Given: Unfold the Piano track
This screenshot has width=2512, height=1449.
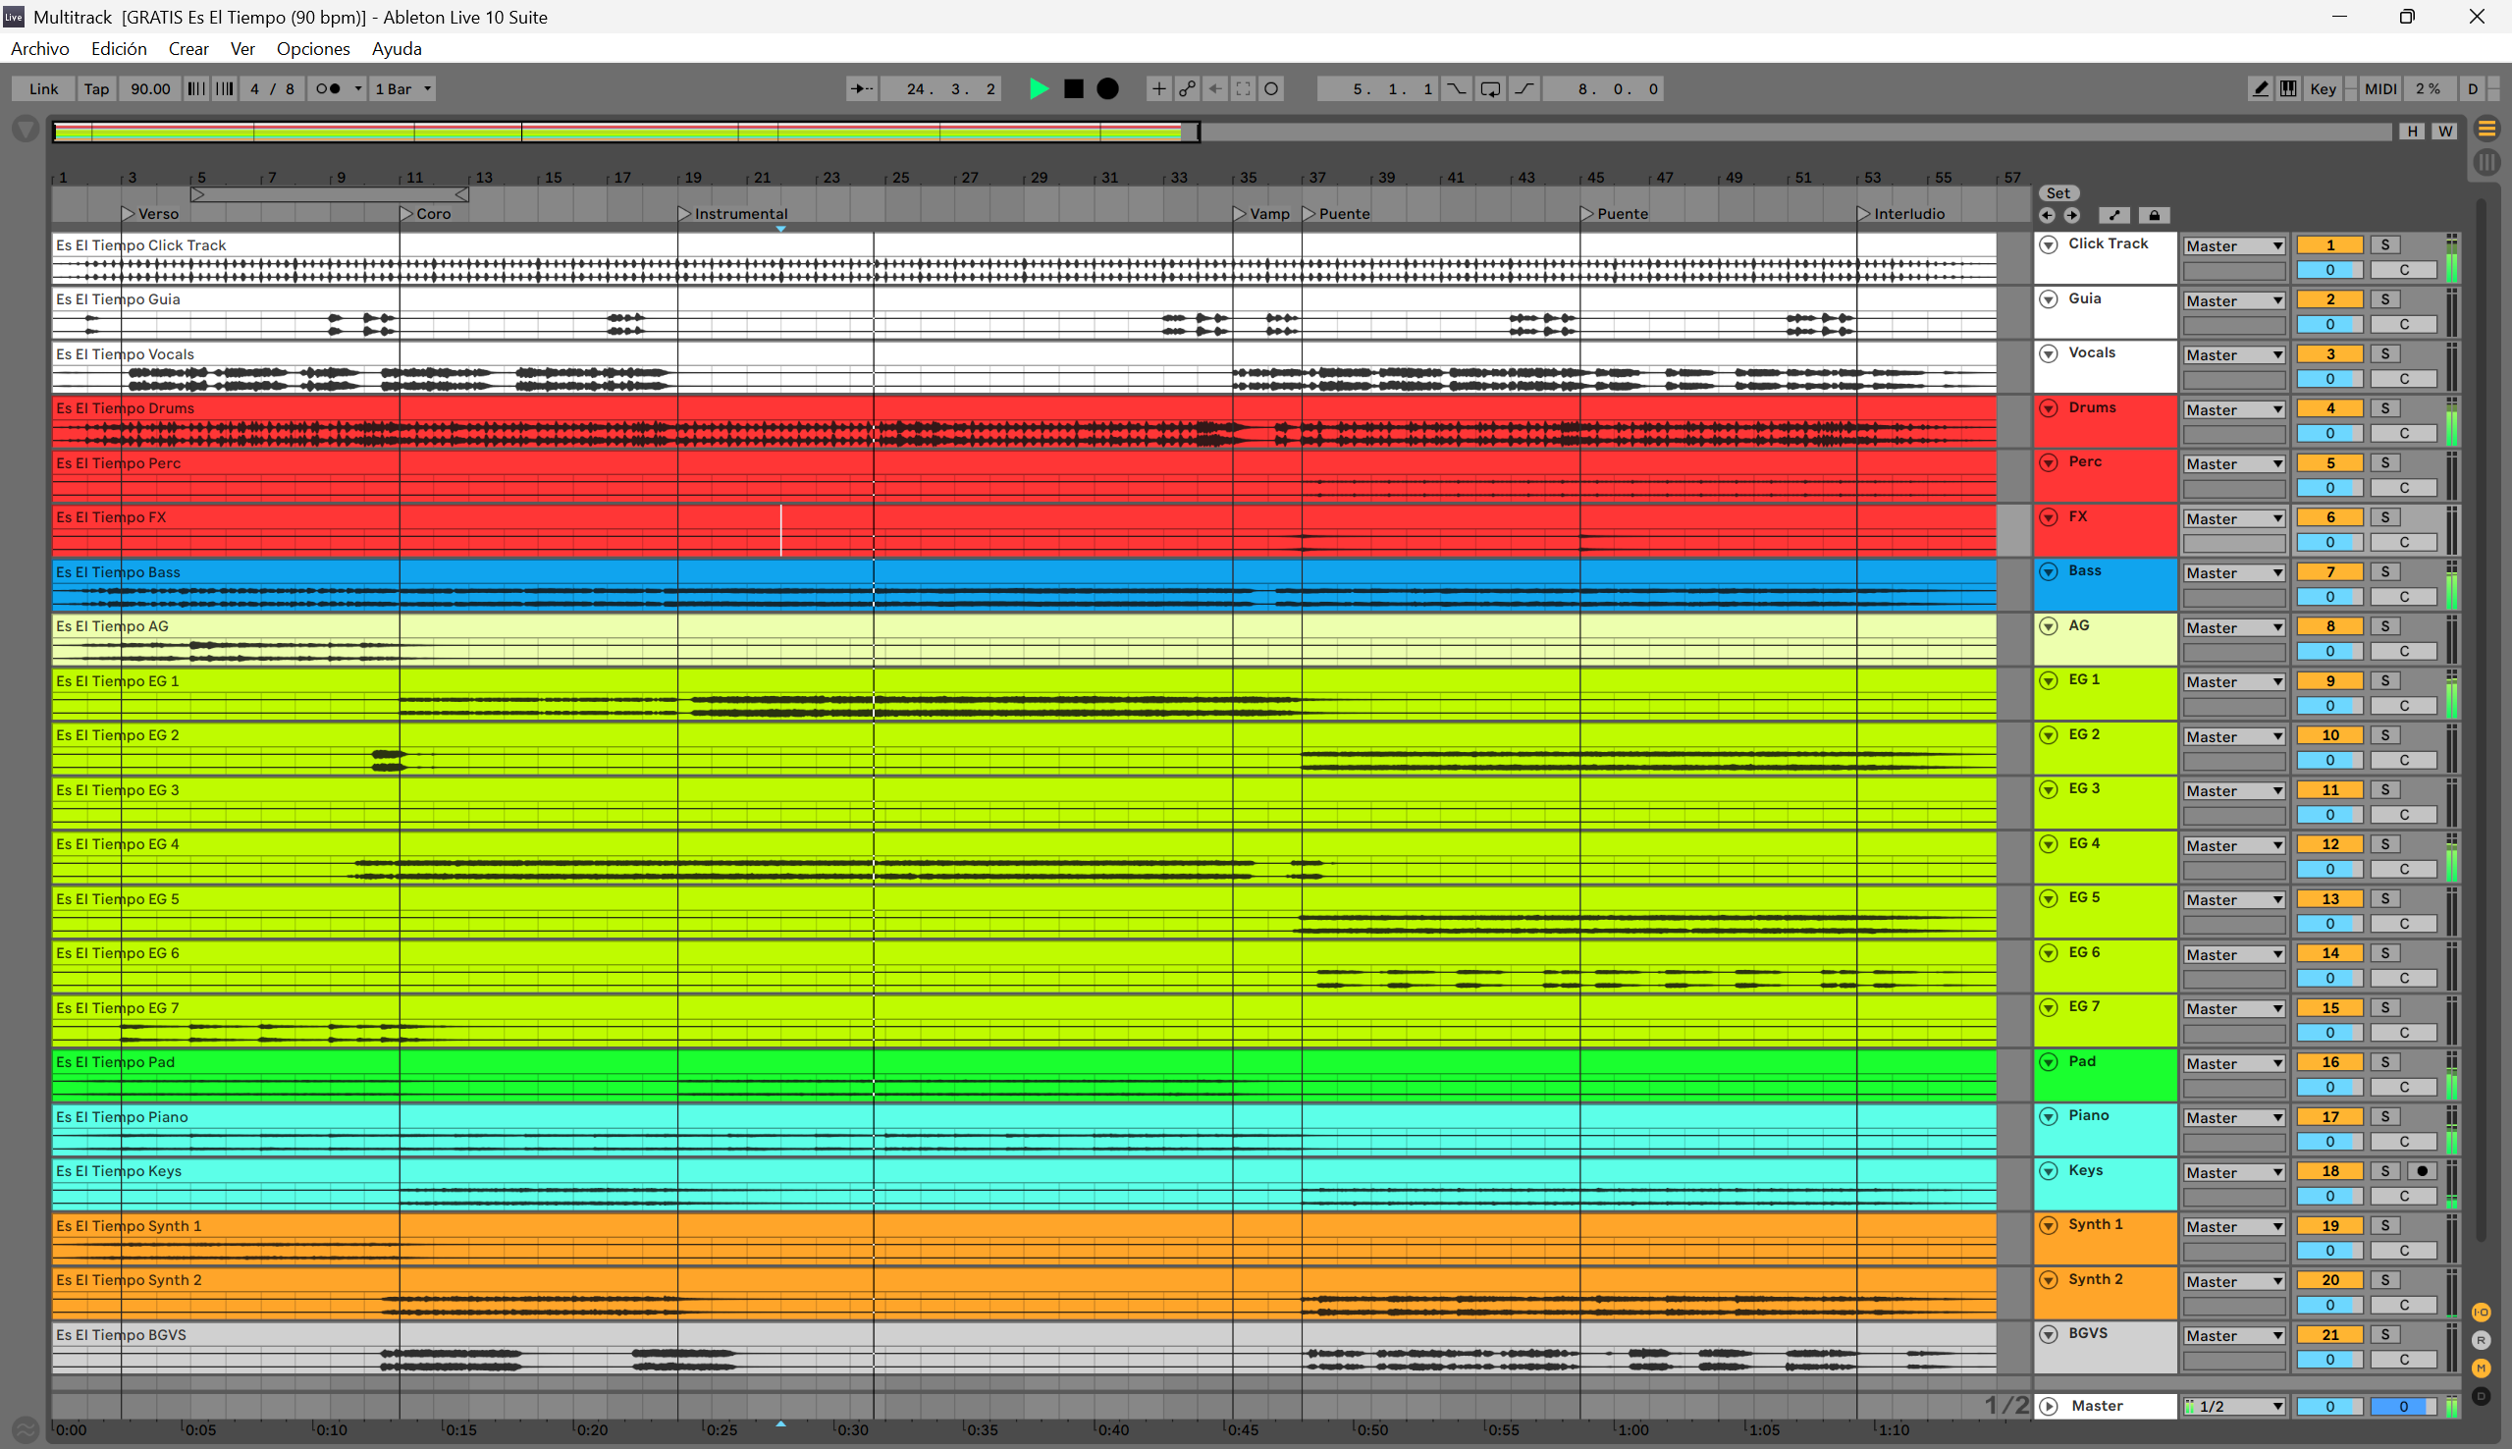Looking at the screenshot, I should pos(2049,1116).
